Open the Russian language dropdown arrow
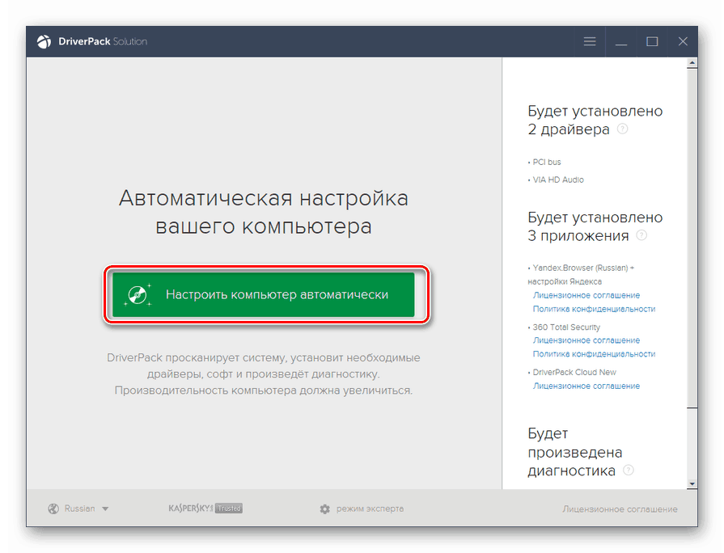724x553 pixels. [105, 509]
